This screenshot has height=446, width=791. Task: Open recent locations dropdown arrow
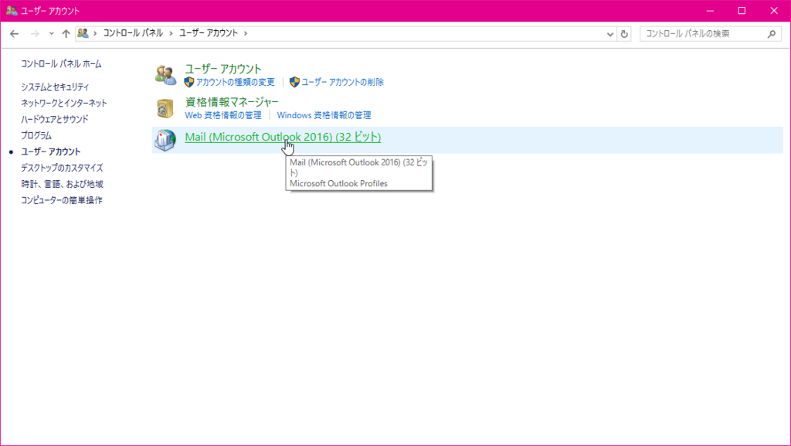tap(52, 34)
